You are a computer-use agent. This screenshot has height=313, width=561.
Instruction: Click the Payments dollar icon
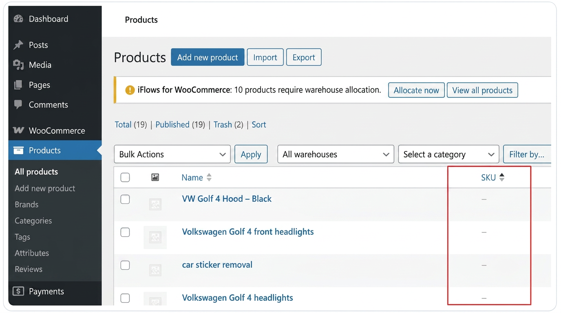[x=18, y=291]
